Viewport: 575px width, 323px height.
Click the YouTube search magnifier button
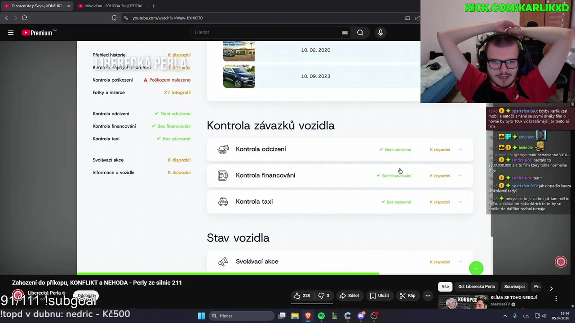click(x=360, y=32)
